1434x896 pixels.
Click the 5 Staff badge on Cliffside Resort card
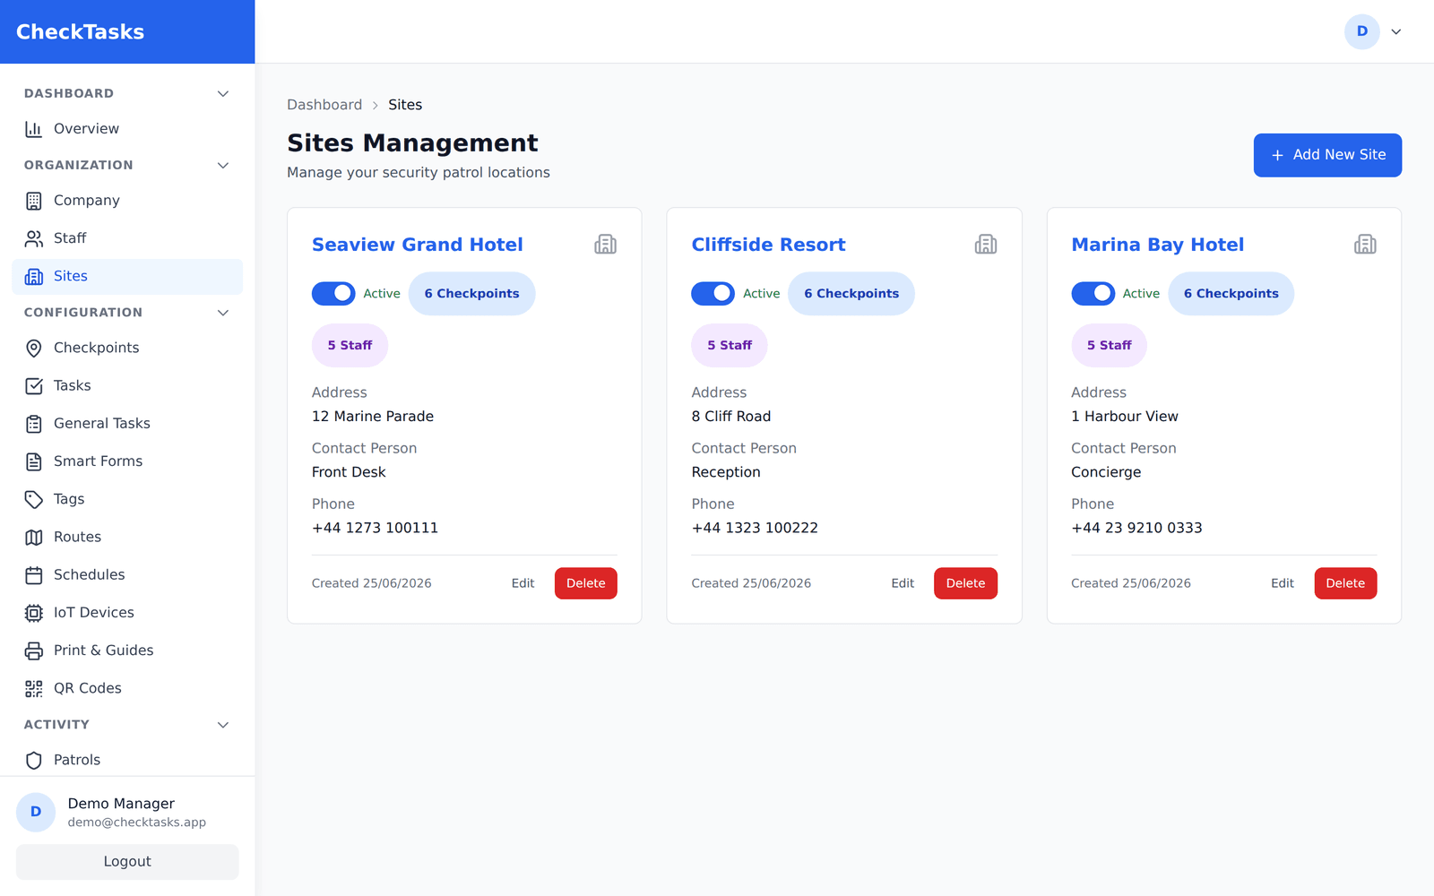click(730, 345)
